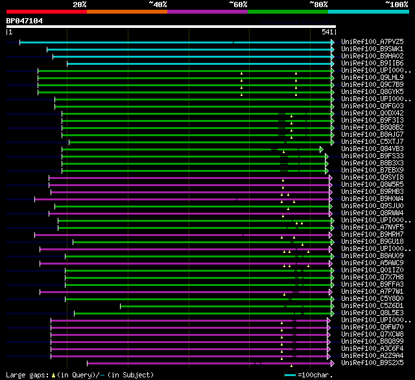This screenshot has height=380, width=415.
Task: Select label UniRef100_A2Z9A4
Action: (372, 356)
